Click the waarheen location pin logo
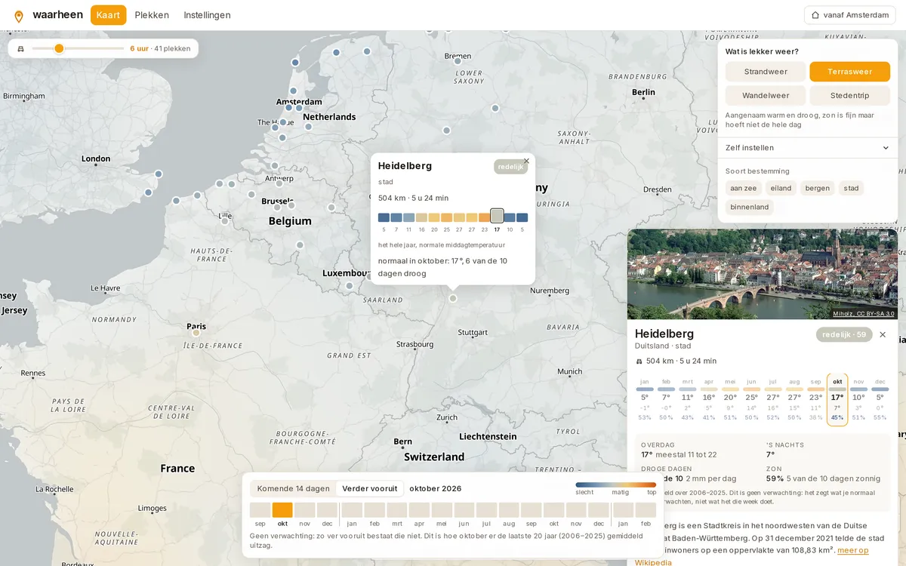The width and height of the screenshot is (906, 566). [19, 16]
